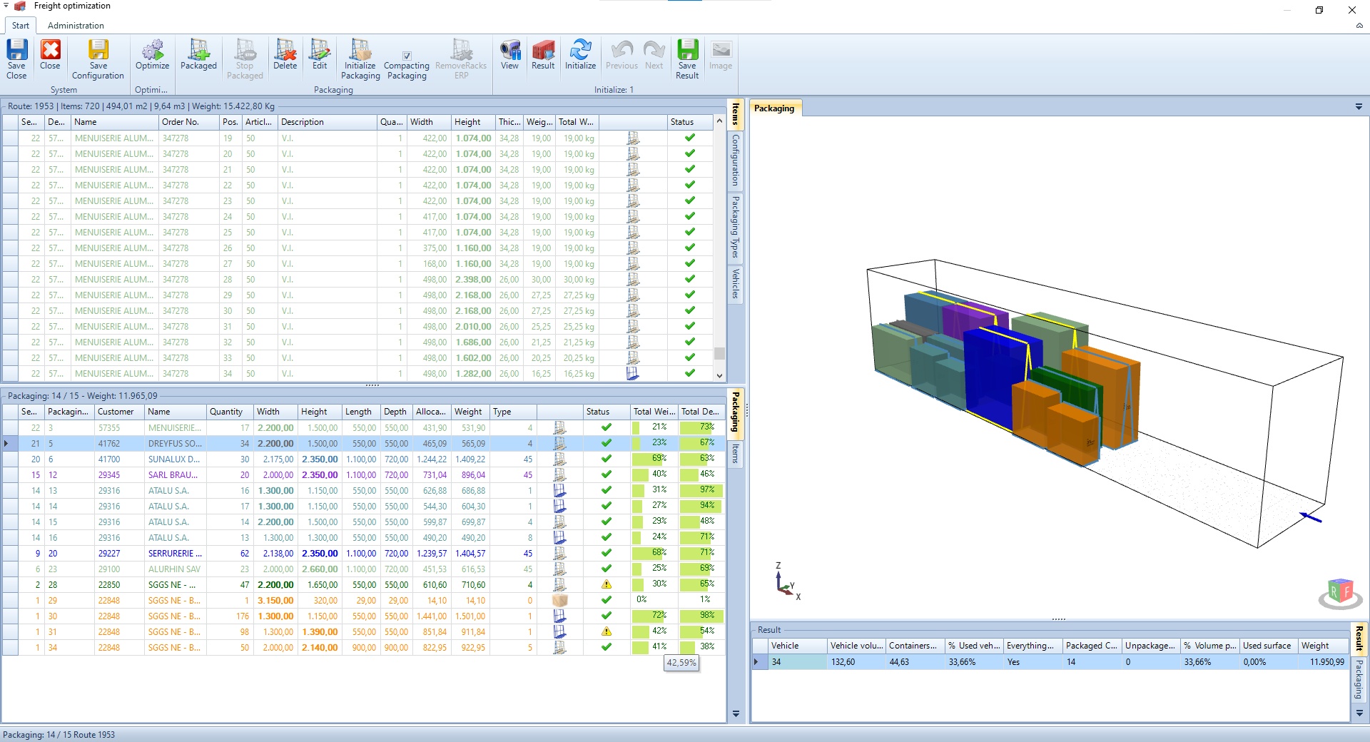Open the Packaging Types side tab

[x=736, y=228]
